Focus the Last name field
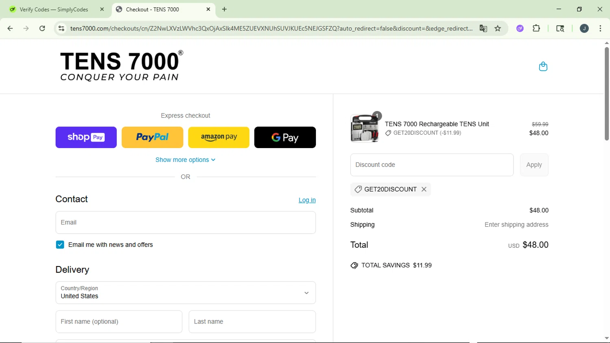The width and height of the screenshot is (610, 343). click(252, 321)
